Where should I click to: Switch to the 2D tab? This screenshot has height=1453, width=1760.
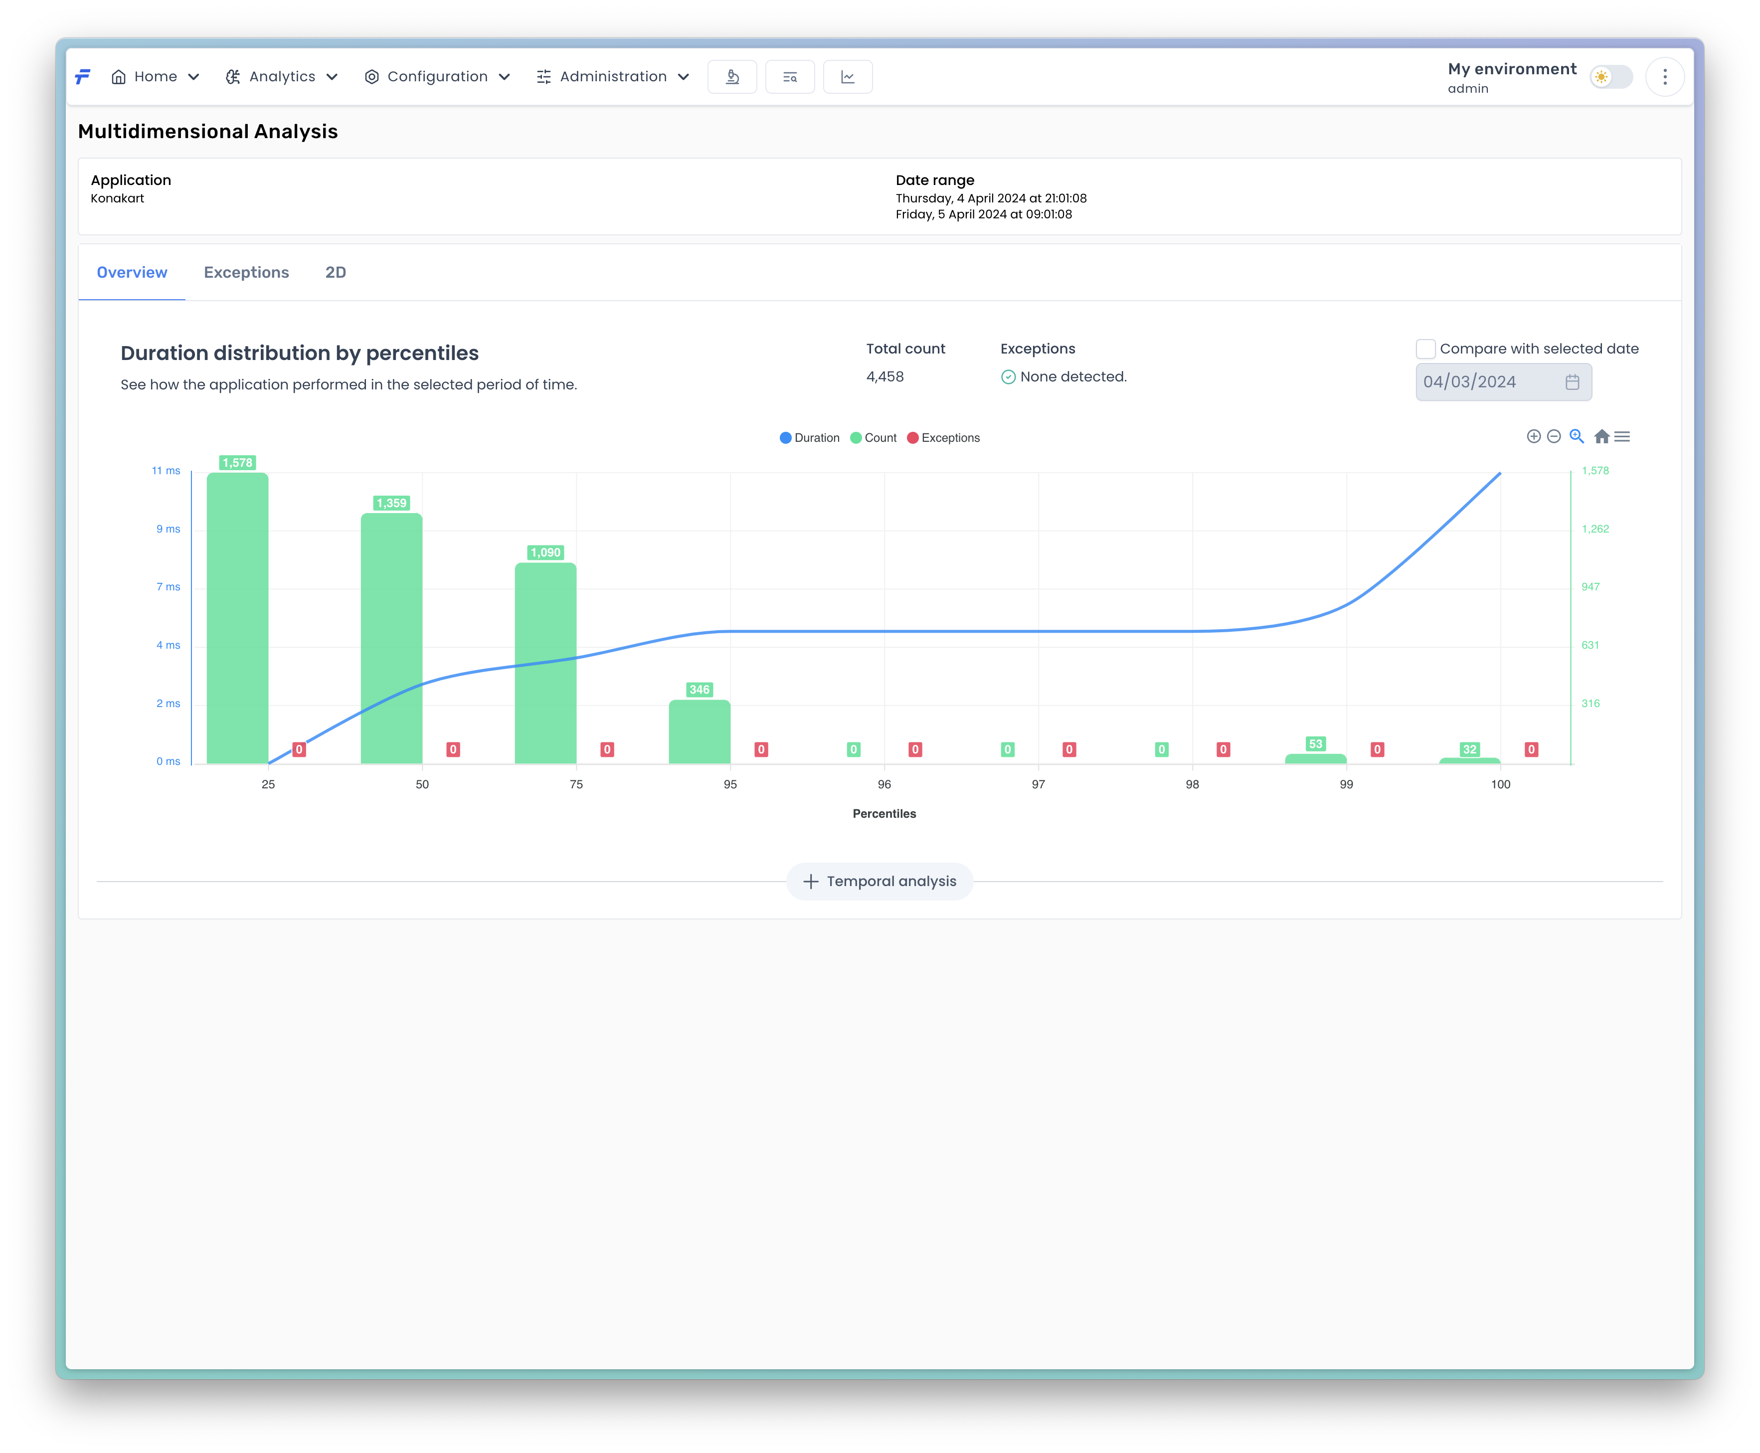tap(335, 272)
